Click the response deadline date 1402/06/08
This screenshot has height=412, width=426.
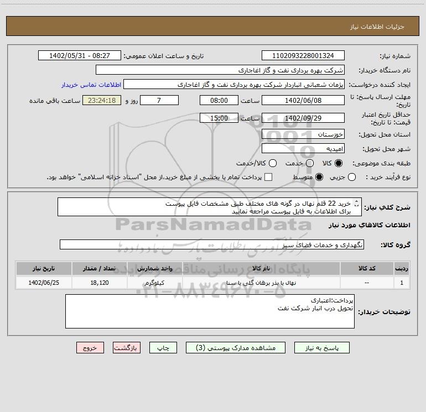pos(303,100)
